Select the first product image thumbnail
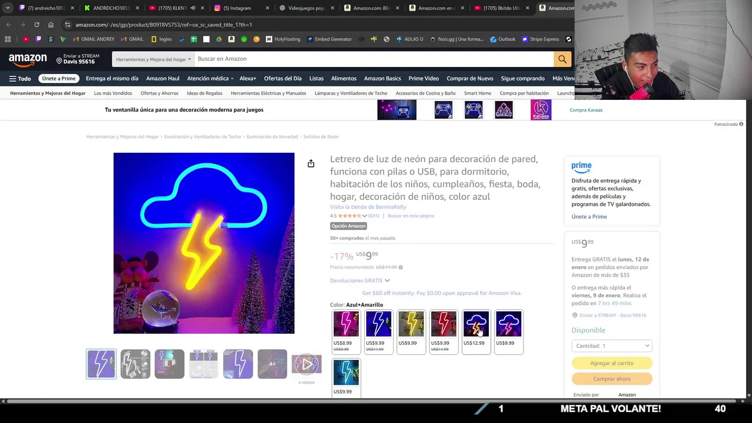This screenshot has width=752, height=423. pyautogui.click(x=101, y=364)
